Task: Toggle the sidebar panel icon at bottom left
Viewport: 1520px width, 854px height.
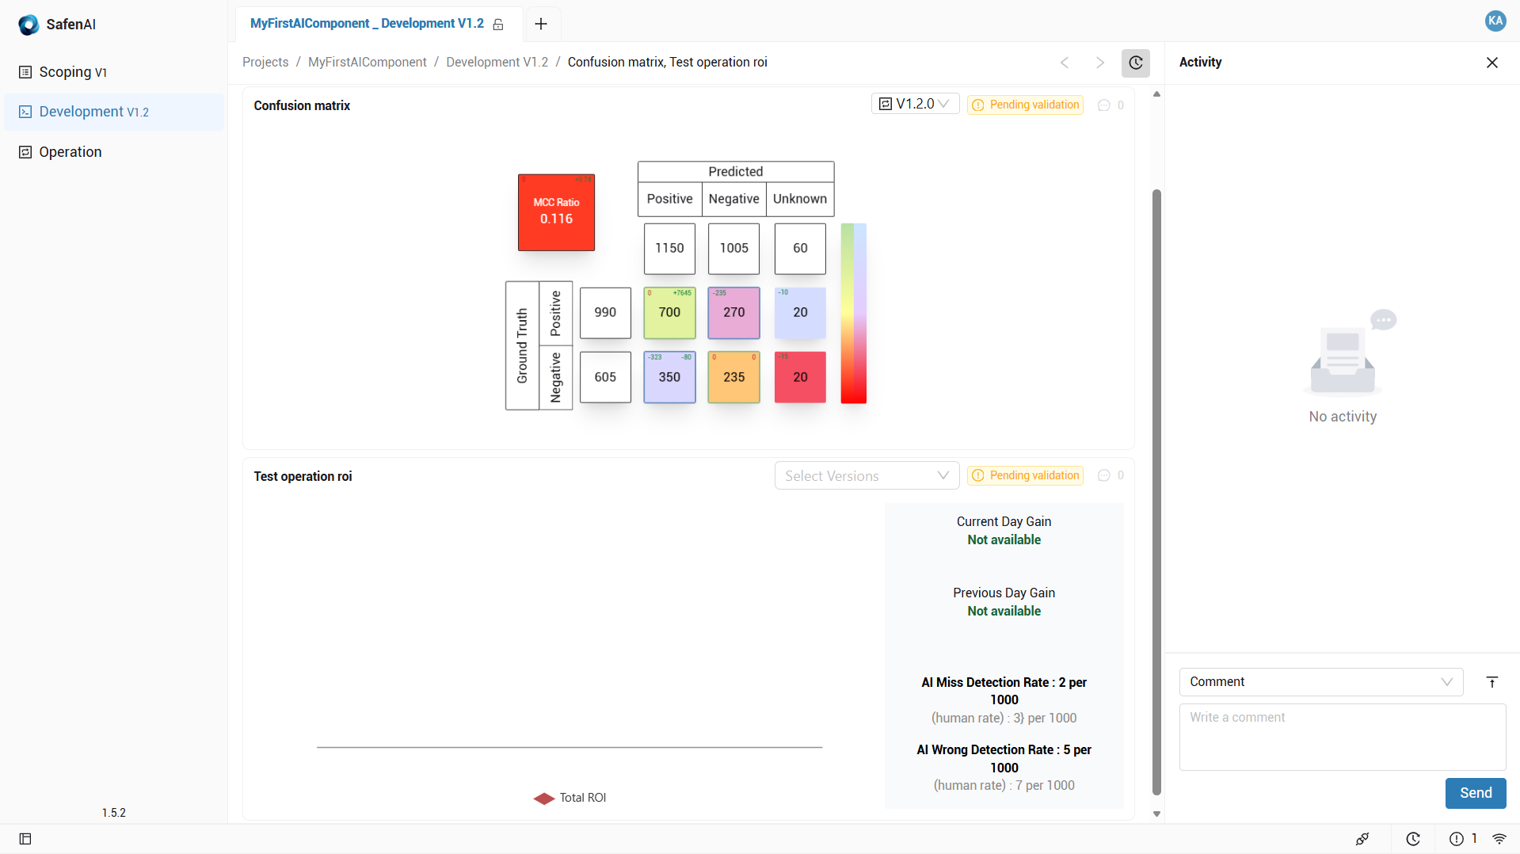Action: click(x=25, y=839)
